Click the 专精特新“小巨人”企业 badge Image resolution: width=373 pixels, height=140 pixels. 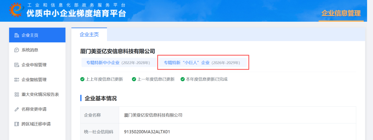click(x=203, y=63)
